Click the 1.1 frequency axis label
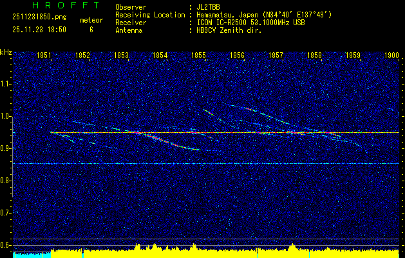The width and height of the screenshot is (405, 258). [x=6, y=84]
